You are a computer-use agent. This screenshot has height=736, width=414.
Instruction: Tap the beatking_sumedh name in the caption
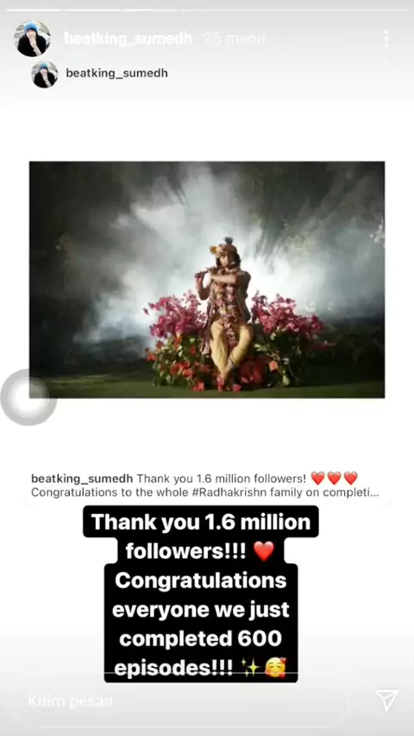point(82,479)
